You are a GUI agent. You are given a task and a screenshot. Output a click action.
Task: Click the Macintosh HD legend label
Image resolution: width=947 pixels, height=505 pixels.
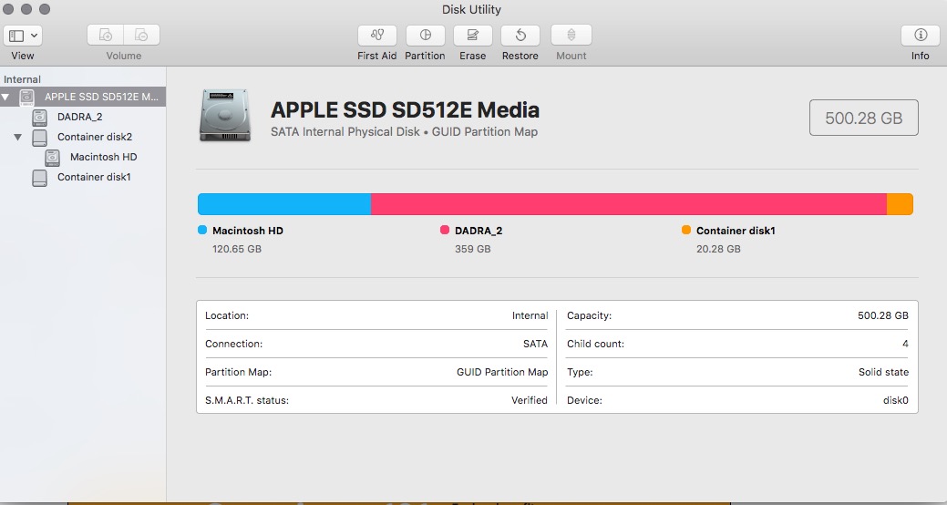248,231
